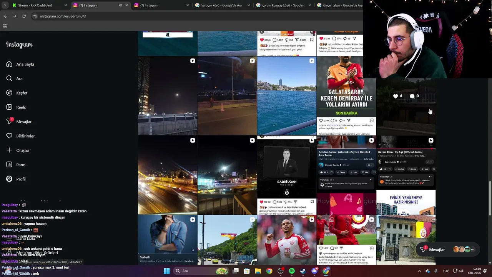Open Sezen Aksu Ey Aşk reel
This screenshot has width=492, height=277.
(x=406, y=175)
